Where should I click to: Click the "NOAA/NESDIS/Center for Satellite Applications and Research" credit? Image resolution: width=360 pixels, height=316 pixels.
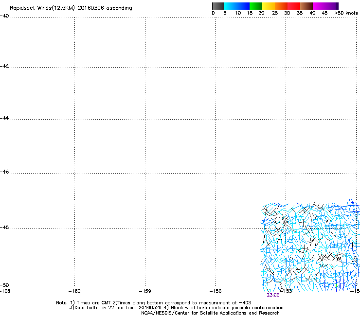[210, 313]
